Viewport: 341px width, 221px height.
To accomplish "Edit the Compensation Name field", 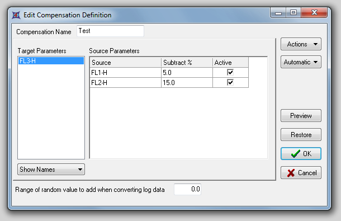I will click(x=110, y=31).
